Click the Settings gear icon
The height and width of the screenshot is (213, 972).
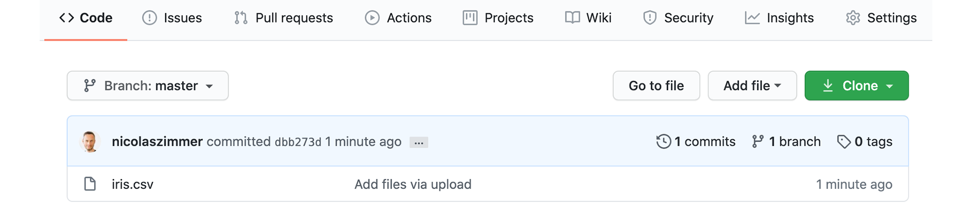(853, 18)
